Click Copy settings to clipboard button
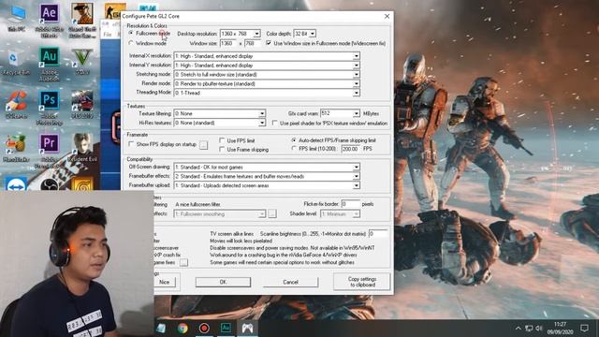This screenshot has height=337, width=599. pyautogui.click(x=362, y=282)
